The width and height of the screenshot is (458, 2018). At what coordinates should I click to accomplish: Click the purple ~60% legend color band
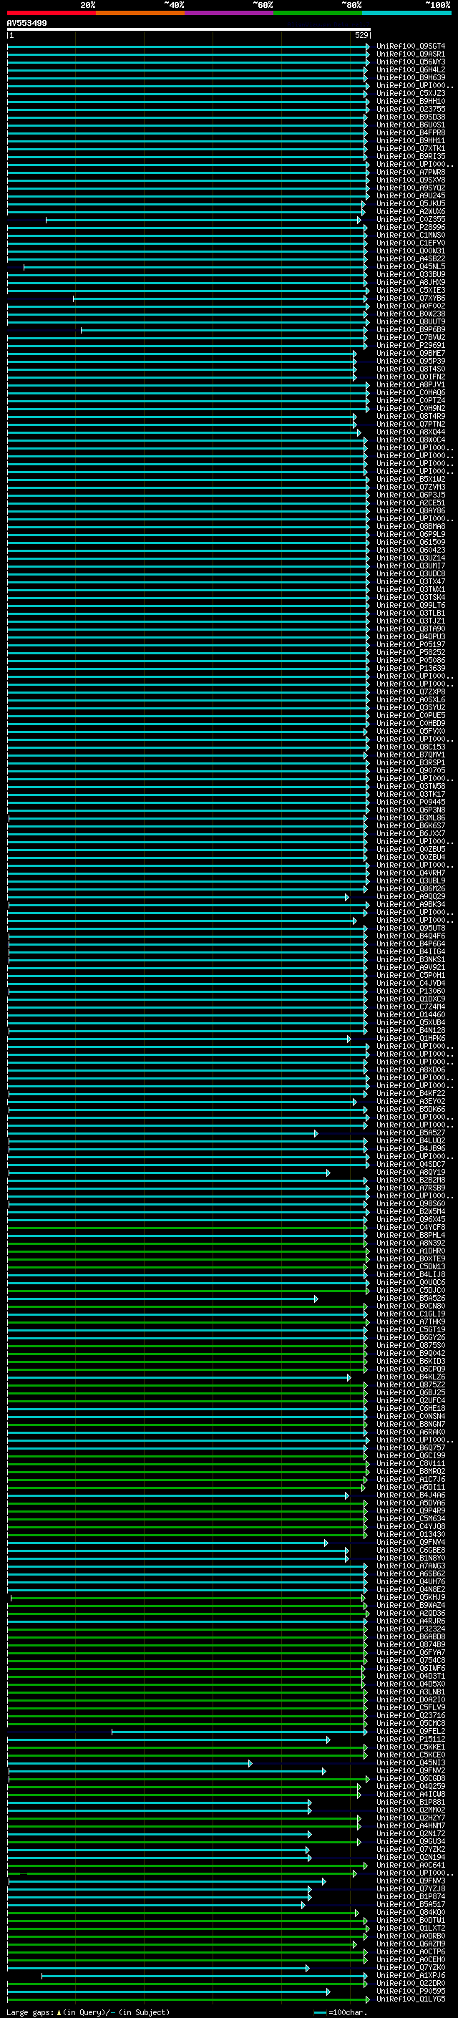click(228, 13)
